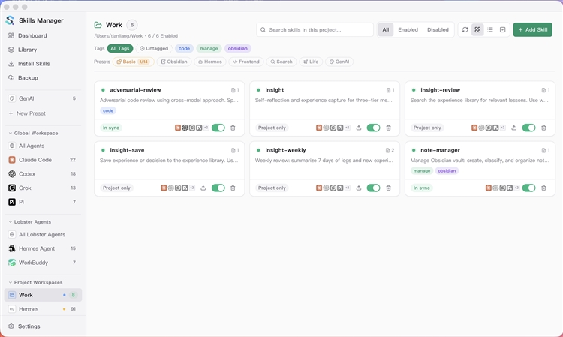This screenshot has height=337, width=563.
Task: Delete the note-manager skill
Action: tap(543, 188)
